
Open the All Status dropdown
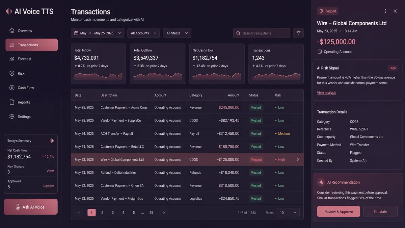(177, 33)
